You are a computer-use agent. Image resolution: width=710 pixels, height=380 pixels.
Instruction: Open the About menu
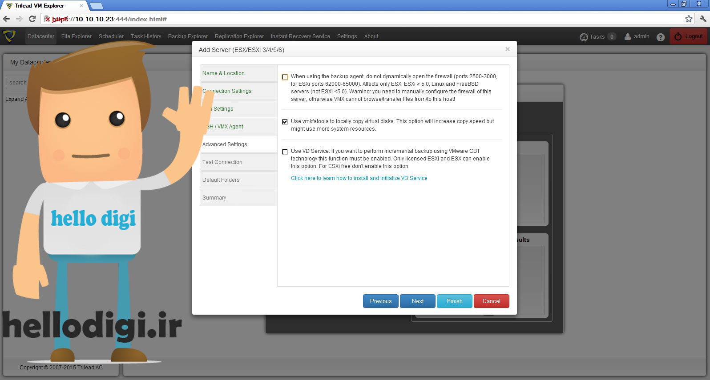[371, 36]
